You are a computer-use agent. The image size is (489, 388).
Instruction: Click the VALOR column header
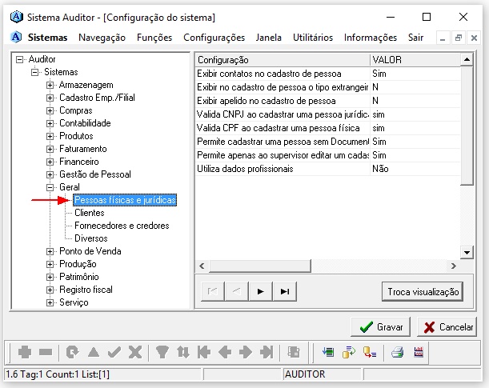pos(415,60)
